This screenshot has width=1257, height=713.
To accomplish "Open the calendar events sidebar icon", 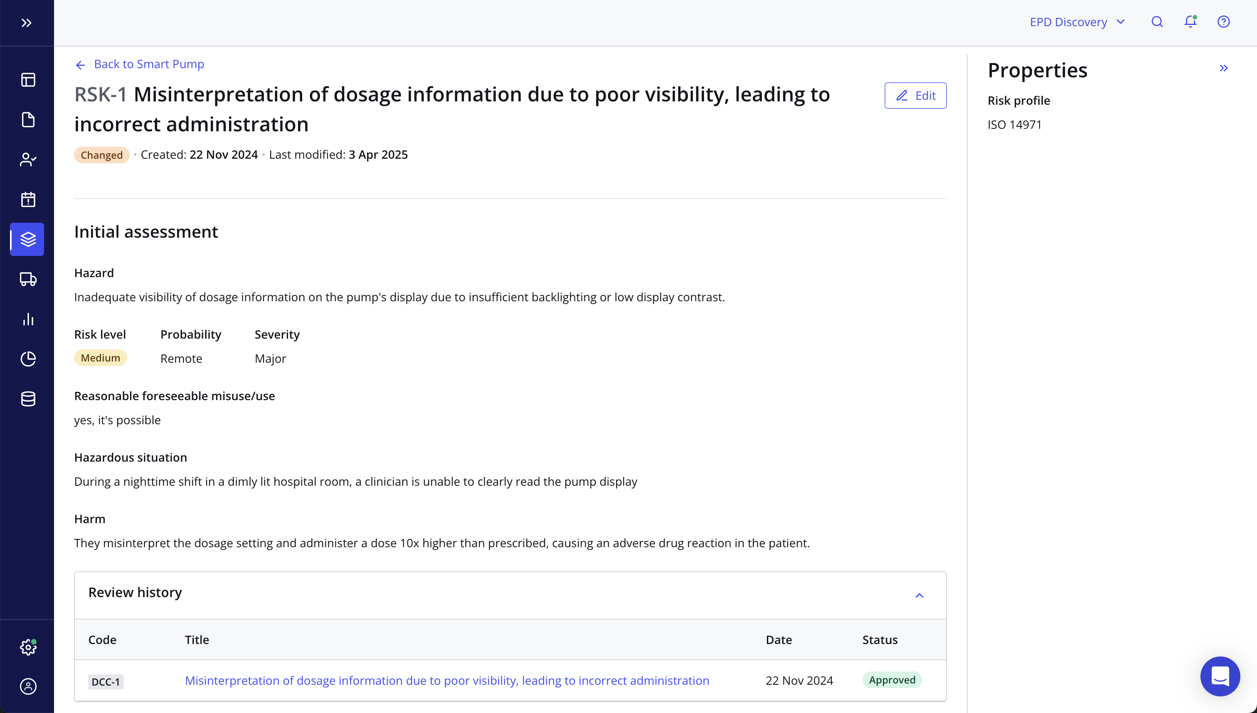I will [x=28, y=199].
